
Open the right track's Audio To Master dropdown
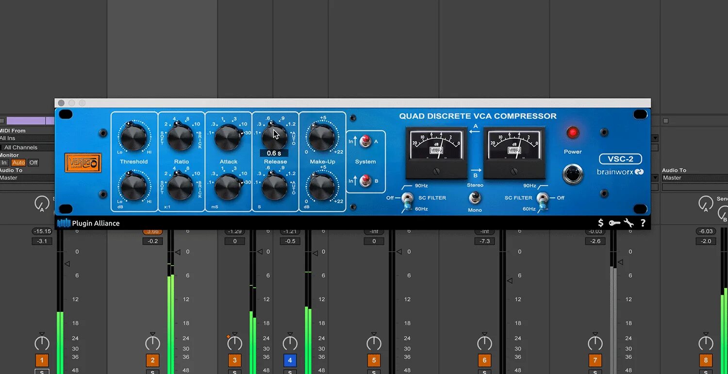(x=695, y=178)
